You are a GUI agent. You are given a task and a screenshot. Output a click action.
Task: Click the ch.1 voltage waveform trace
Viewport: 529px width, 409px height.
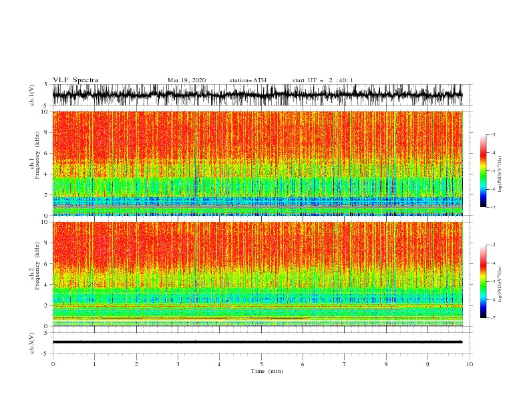click(x=257, y=95)
